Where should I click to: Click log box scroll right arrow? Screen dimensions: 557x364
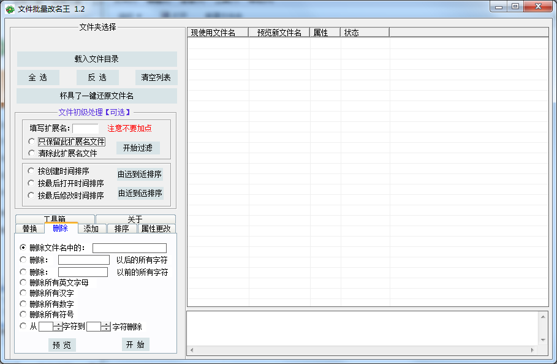(532, 350)
